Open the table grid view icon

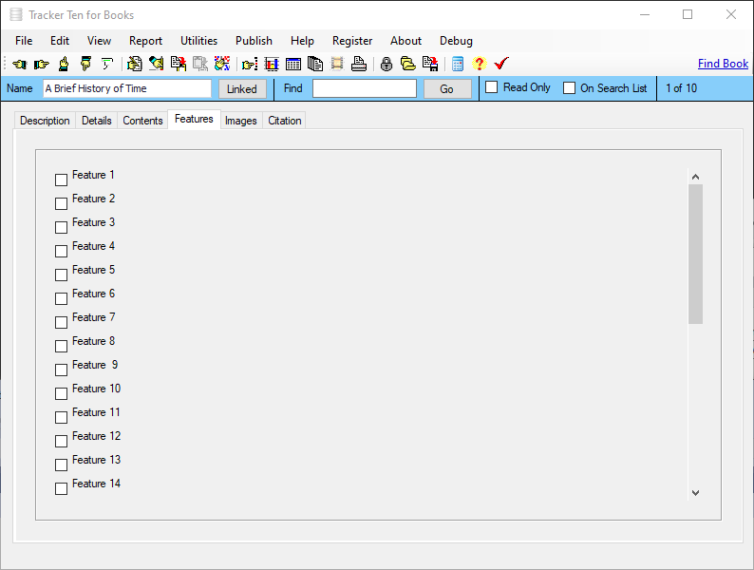293,64
